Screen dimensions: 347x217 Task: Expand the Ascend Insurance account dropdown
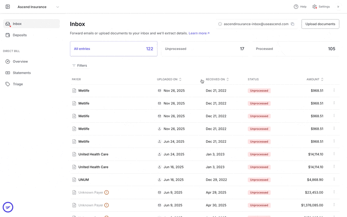click(x=58, y=7)
